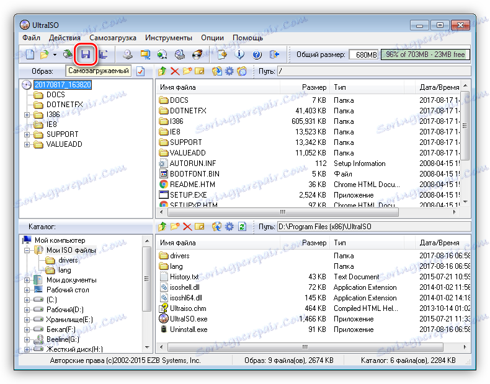Click the New image toolbar icon
This screenshot has width=490, height=384.
tap(30, 55)
